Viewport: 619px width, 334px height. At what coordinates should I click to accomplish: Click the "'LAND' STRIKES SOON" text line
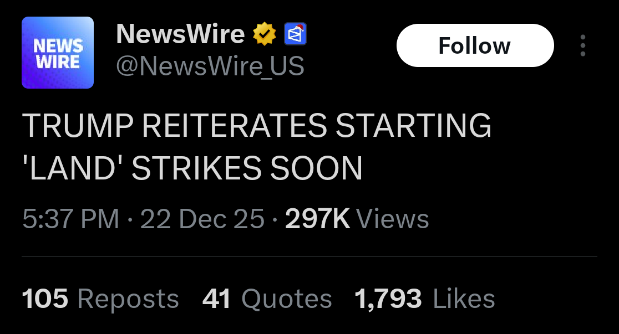pos(192,168)
